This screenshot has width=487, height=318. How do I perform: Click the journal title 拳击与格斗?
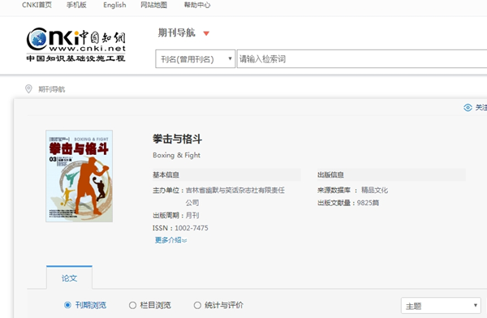[x=177, y=139]
